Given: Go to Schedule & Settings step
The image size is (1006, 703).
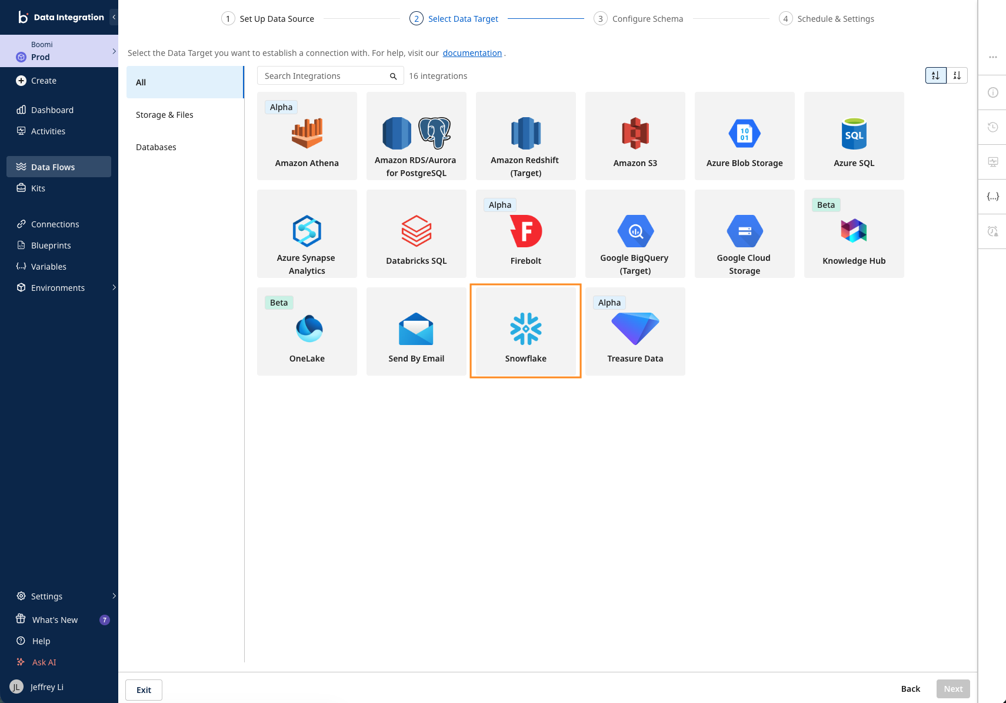Looking at the screenshot, I should pyautogui.click(x=827, y=19).
